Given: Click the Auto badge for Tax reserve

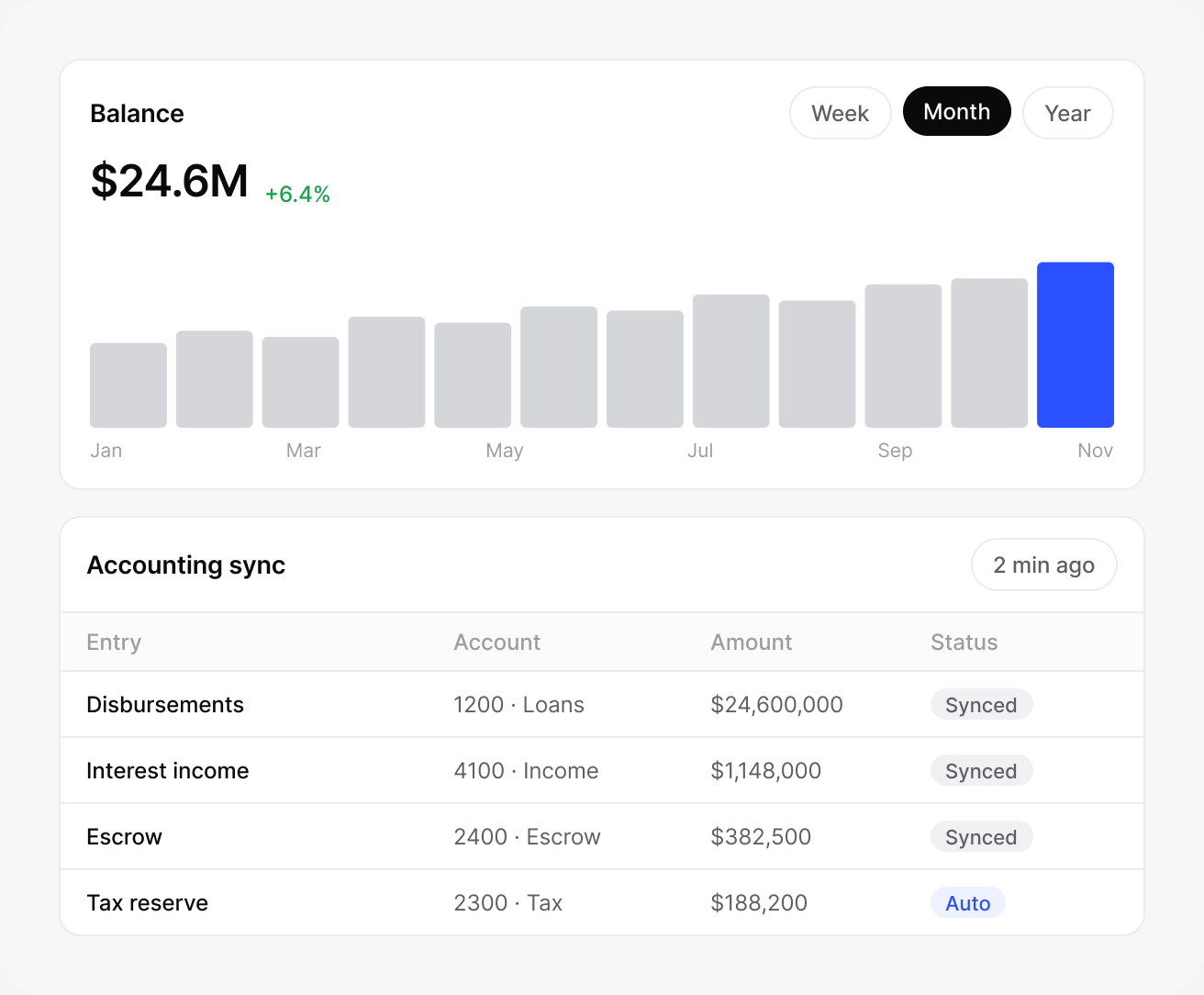Looking at the screenshot, I should tap(967, 903).
